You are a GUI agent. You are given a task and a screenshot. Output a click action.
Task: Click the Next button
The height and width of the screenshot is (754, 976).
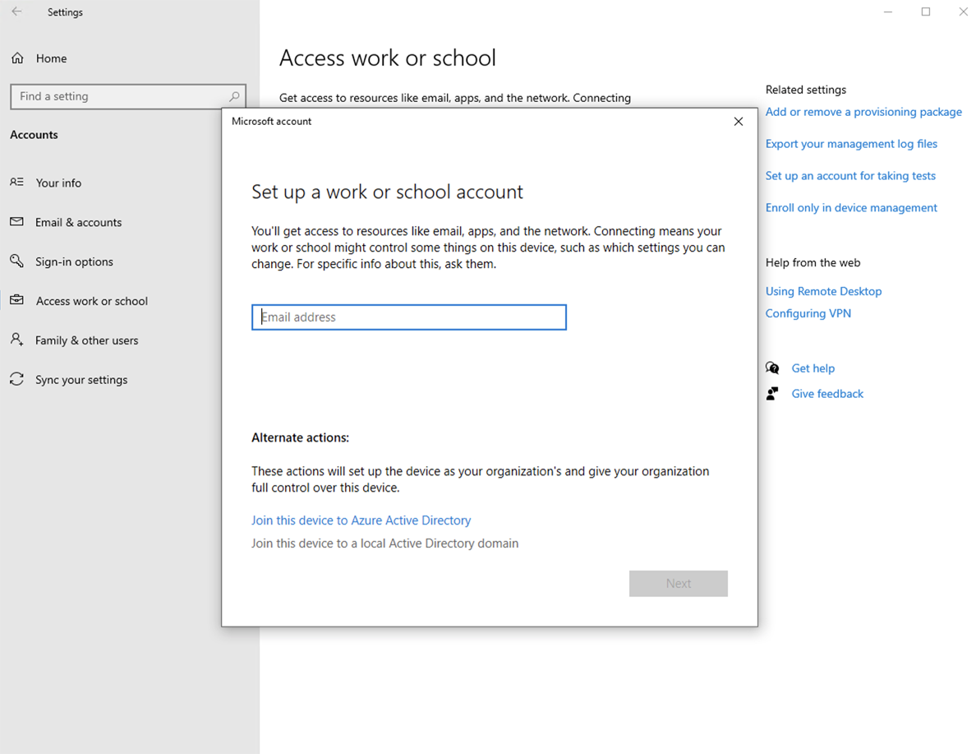pyautogui.click(x=679, y=583)
